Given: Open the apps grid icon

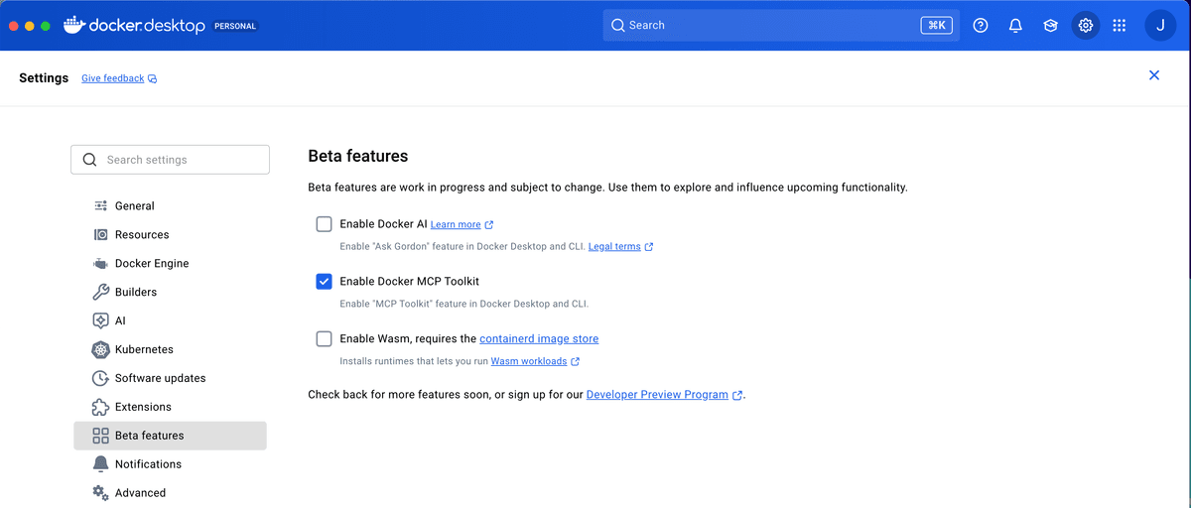Looking at the screenshot, I should coord(1120,26).
